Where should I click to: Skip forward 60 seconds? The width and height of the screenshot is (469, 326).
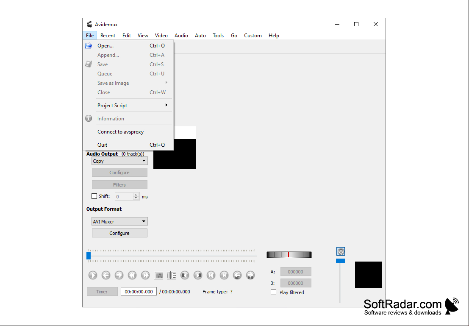[x=250, y=275]
